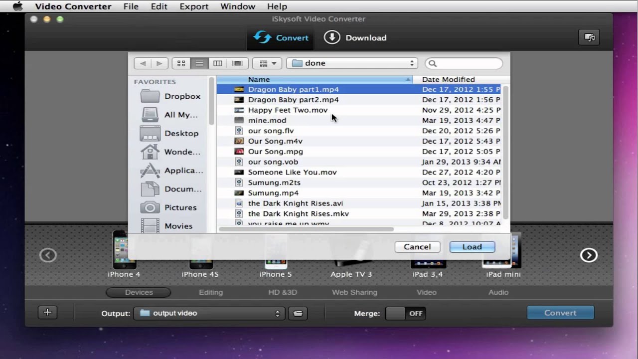638x359 pixels.
Task: Open the Edit menu
Action: pyautogui.click(x=159, y=6)
